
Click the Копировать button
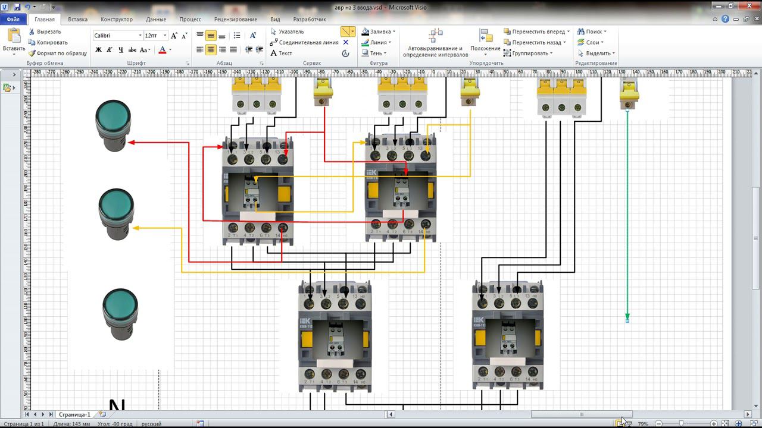[x=48, y=42]
